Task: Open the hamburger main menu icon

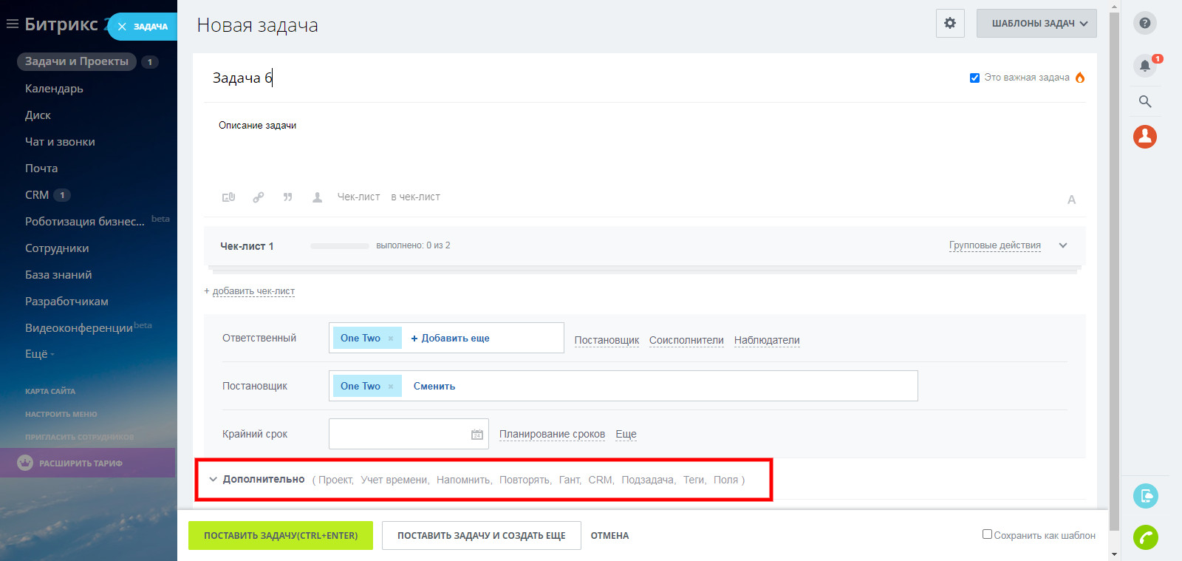Action: [x=12, y=24]
